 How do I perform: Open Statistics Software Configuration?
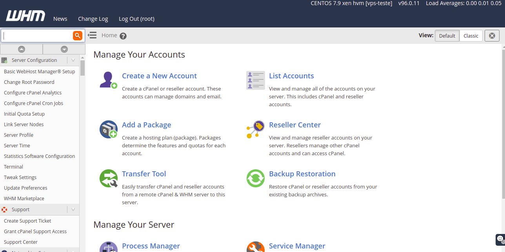39,156
